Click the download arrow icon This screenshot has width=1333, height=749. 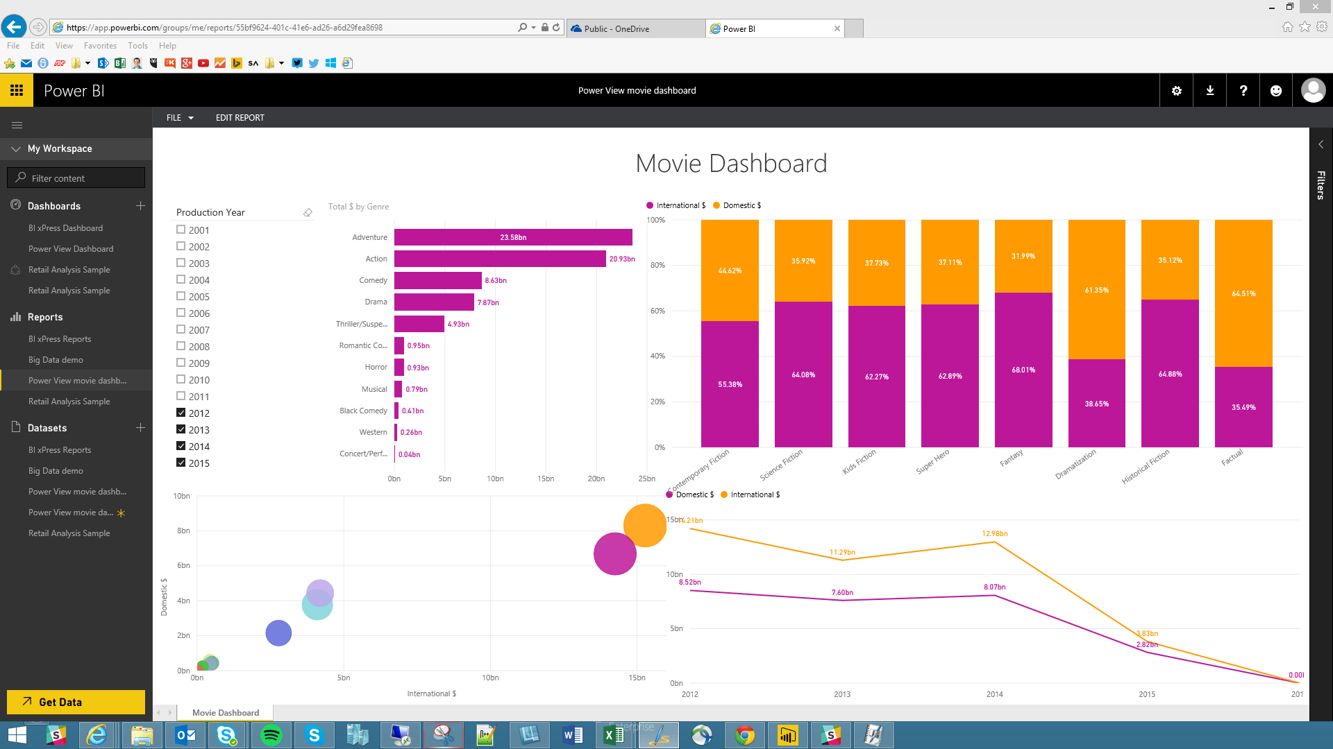point(1209,91)
